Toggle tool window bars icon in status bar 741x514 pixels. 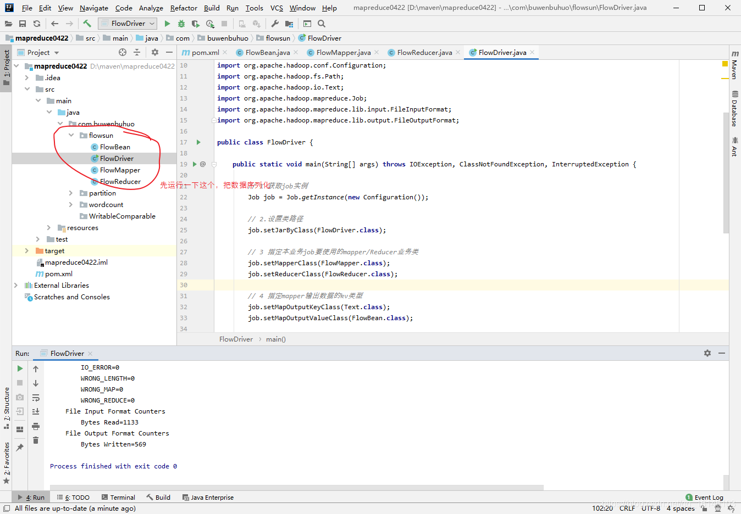pyautogui.click(x=6, y=509)
